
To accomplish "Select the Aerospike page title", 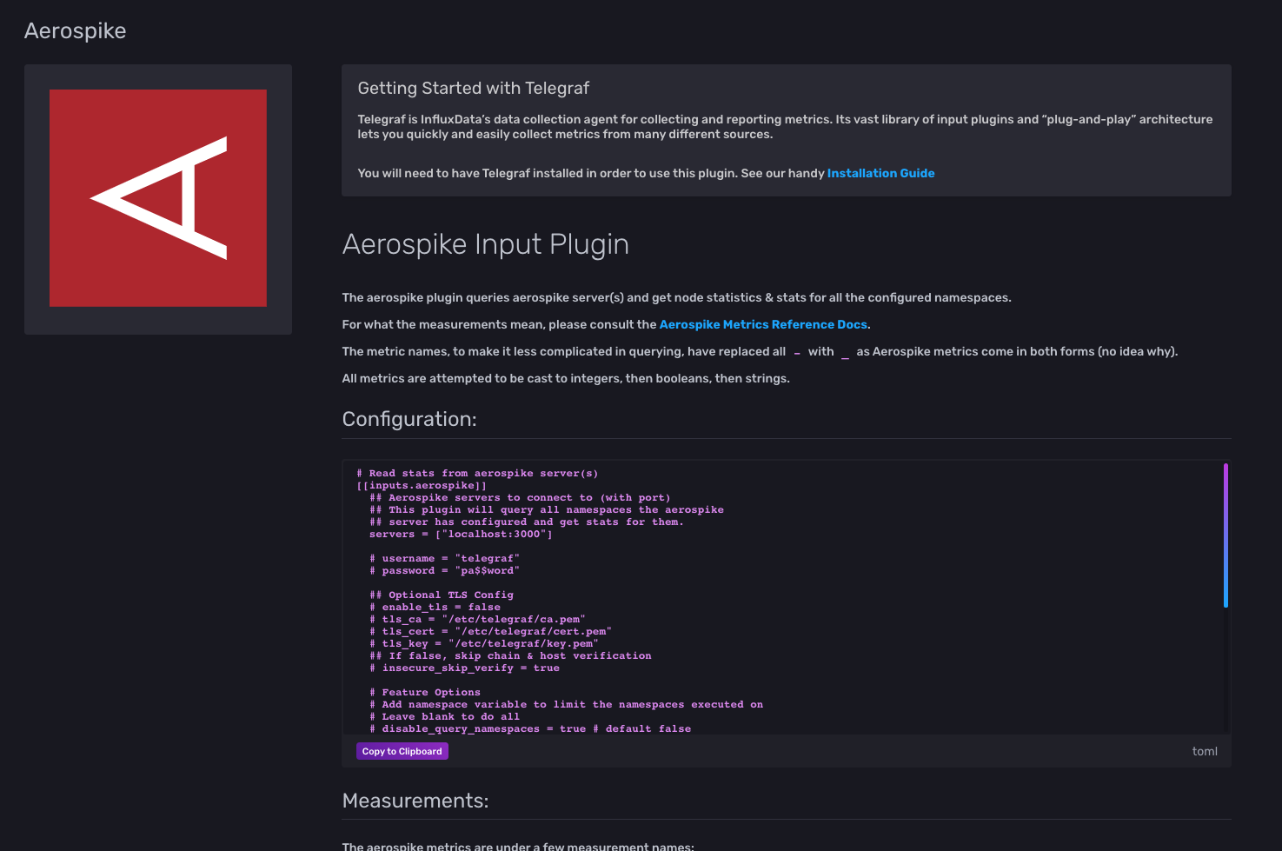I will [x=75, y=30].
